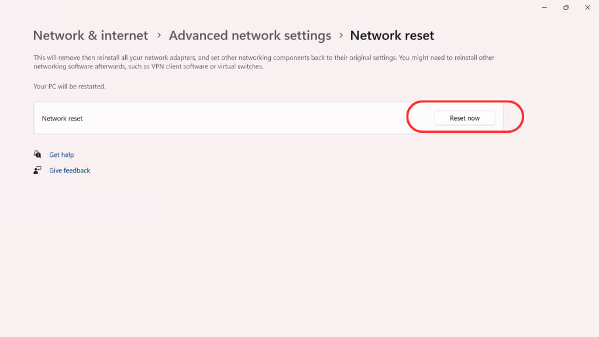The height and width of the screenshot is (337, 599).
Task: Click the Network reset page heading
Action: click(392, 36)
